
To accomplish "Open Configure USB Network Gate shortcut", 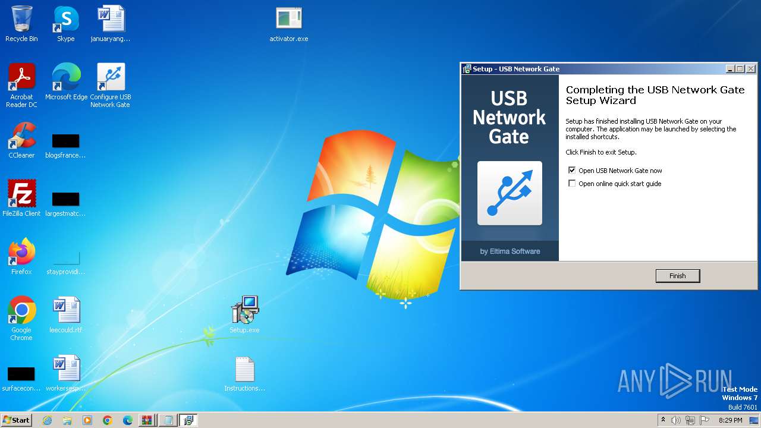I will coord(111,85).
